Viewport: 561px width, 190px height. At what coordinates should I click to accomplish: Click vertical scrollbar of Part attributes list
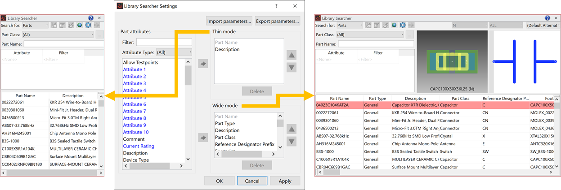tap(188, 110)
